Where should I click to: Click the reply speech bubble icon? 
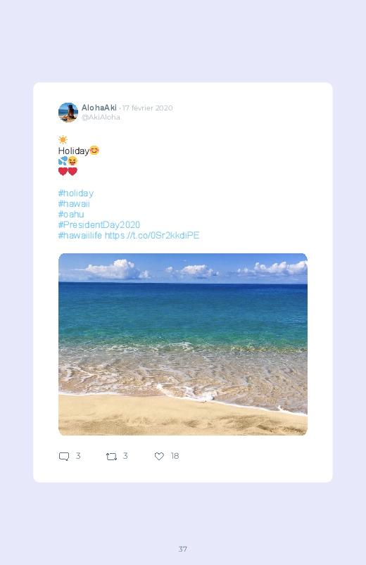pos(64,457)
